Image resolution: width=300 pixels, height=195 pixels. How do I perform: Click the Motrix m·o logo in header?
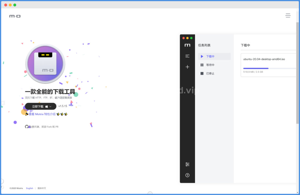[15, 16]
